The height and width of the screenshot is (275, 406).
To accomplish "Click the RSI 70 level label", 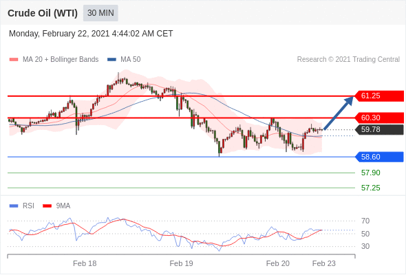I will point(365,221).
